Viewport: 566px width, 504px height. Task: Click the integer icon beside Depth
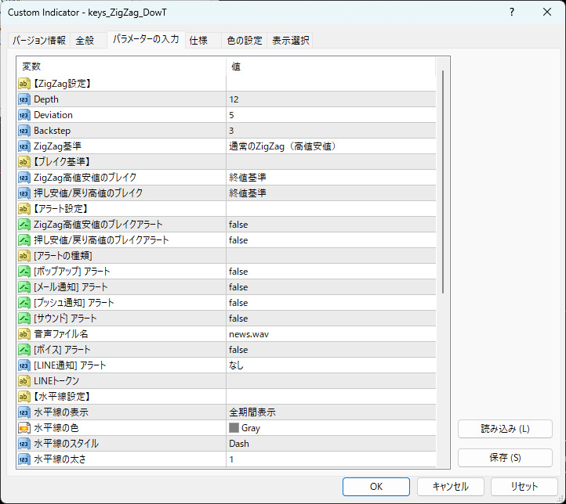(24, 99)
